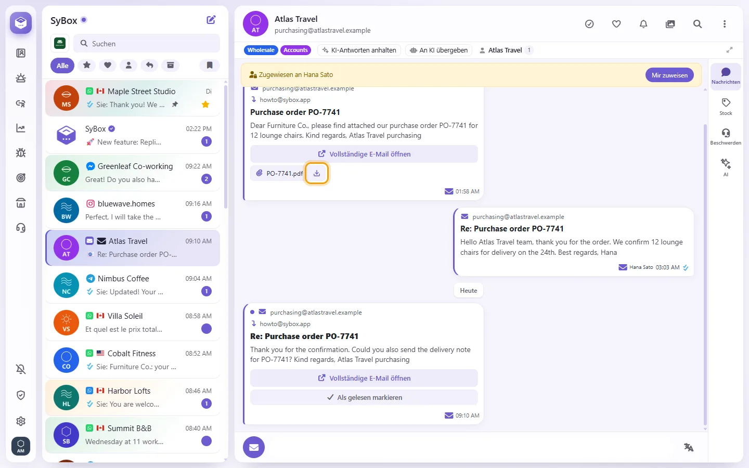Screen dimensions: 749x468
Task: Open the headset support icon in sidebar
Action: 21,228
